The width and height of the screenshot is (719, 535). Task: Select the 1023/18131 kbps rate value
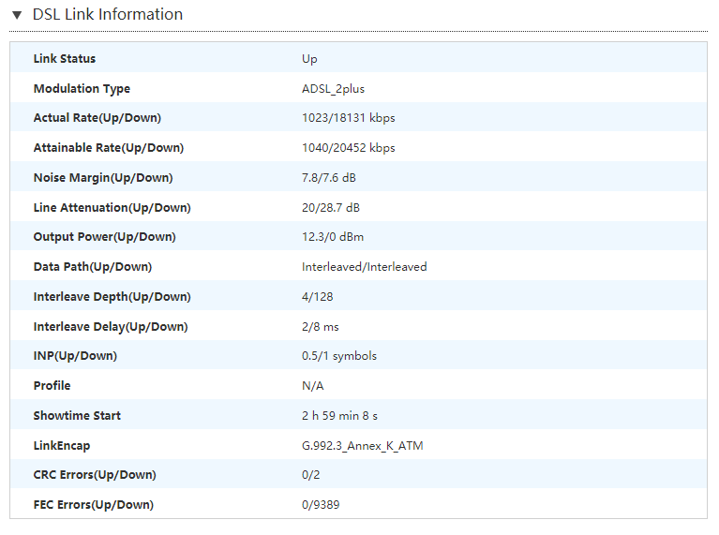click(x=348, y=118)
